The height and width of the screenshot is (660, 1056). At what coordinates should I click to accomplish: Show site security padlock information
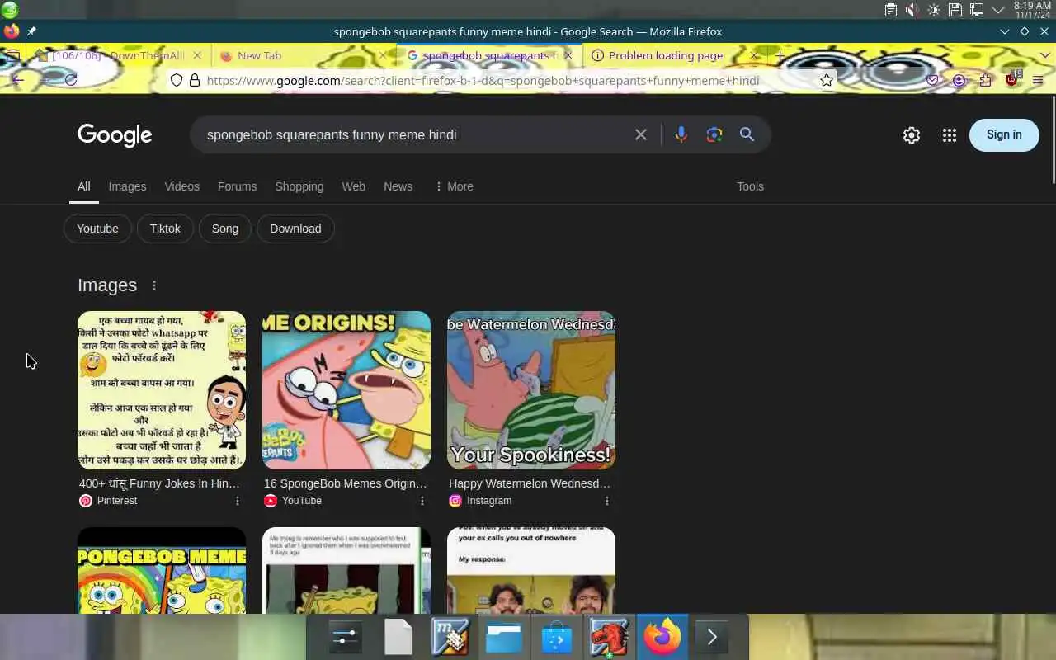click(x=195, y=80)
